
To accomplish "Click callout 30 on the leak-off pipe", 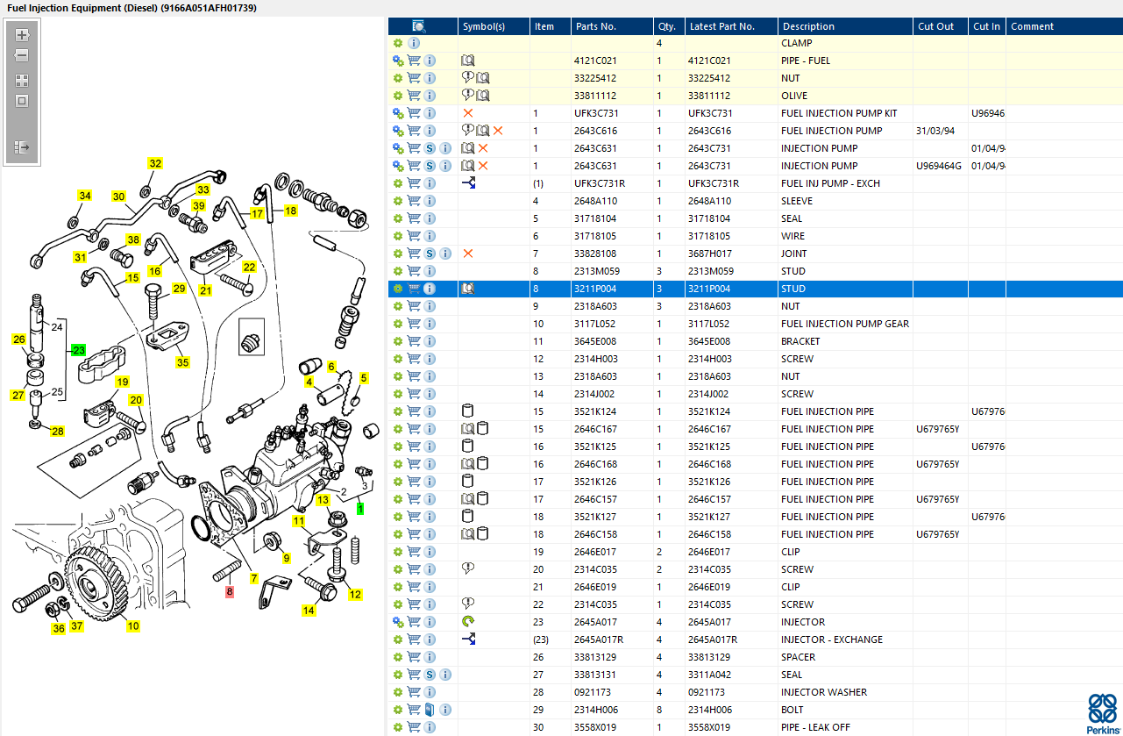I will tap(118, 197).
